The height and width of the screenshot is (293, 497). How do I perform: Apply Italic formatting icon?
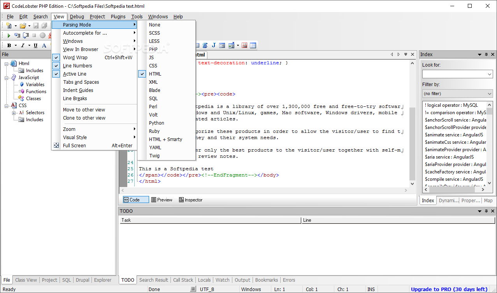(x=23, y=46)
